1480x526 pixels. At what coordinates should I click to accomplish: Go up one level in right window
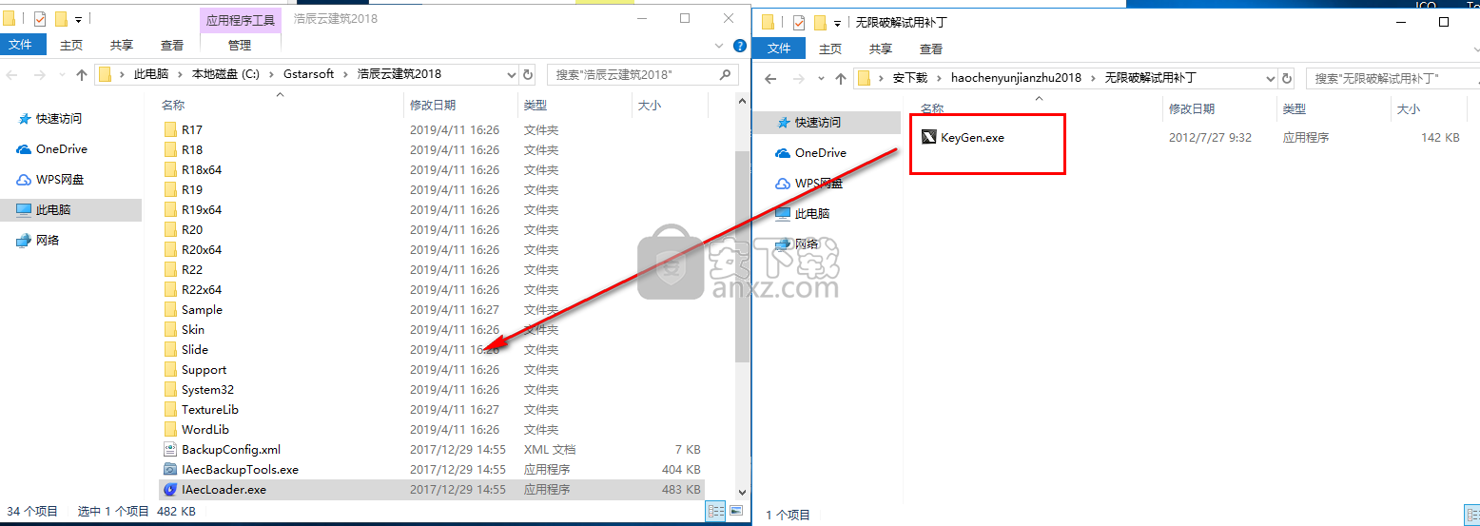click(x=841, y=79)
